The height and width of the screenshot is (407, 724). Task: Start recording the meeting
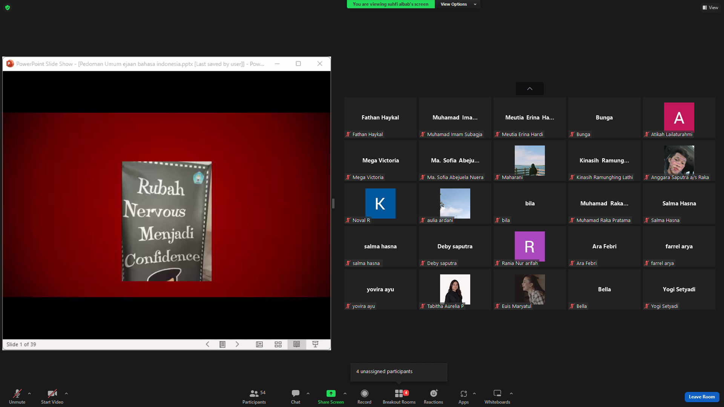pos(364,396)
